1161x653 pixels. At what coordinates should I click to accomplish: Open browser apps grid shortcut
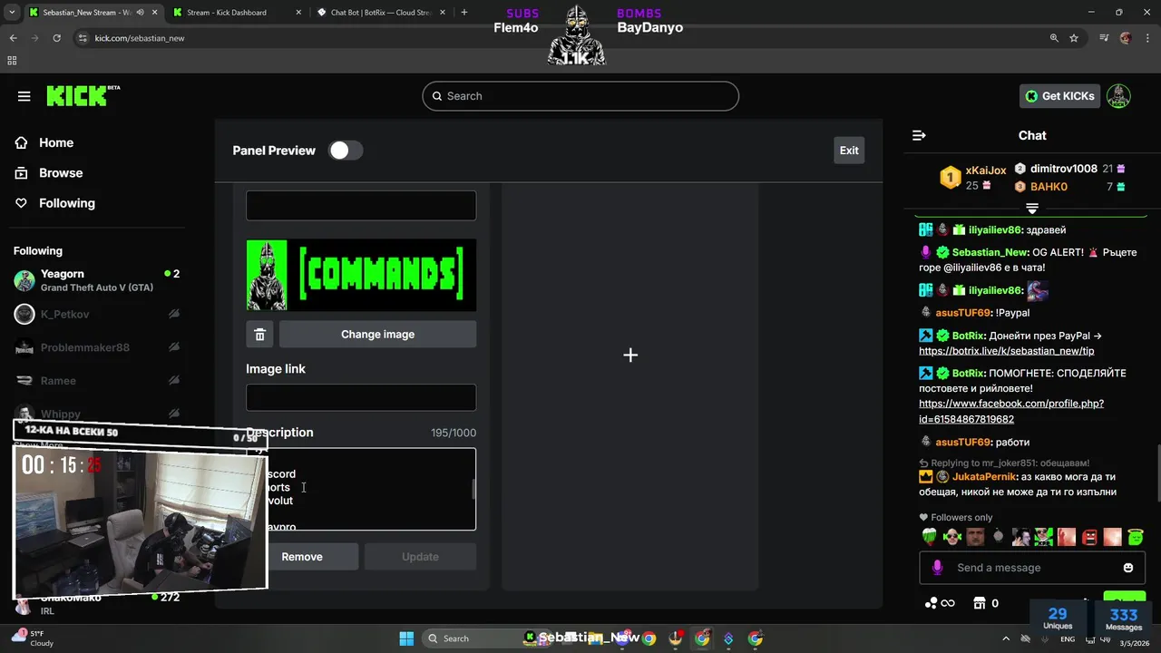(x=12, y=61)
